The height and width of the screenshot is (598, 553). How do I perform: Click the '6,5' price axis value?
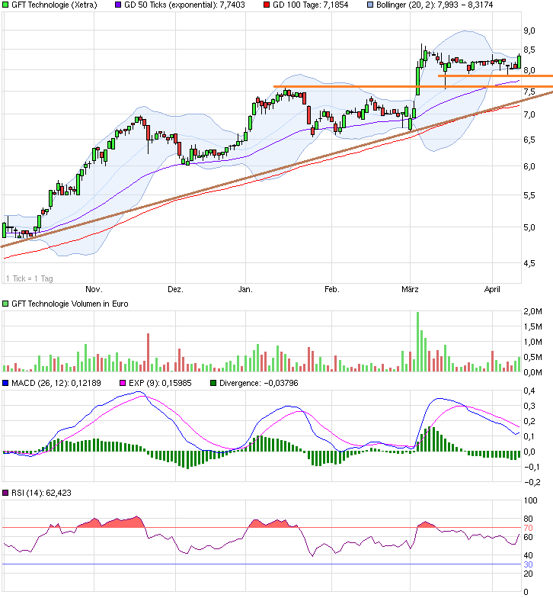pyautogui.click(x=529, y=140)
